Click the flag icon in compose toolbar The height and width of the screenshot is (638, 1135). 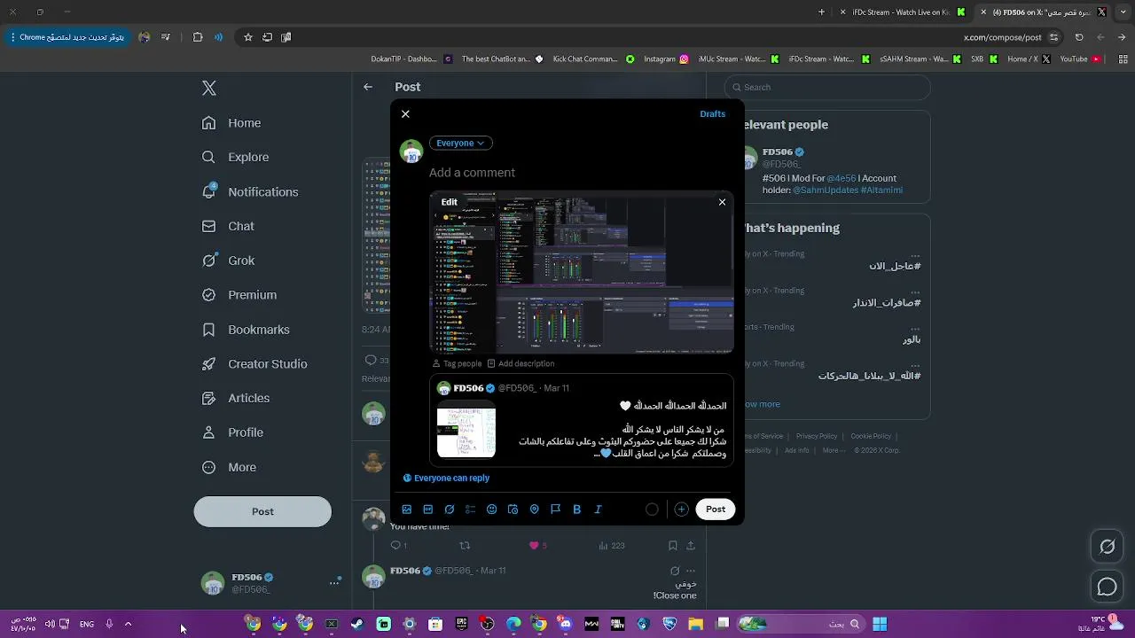tap(556, 510)
